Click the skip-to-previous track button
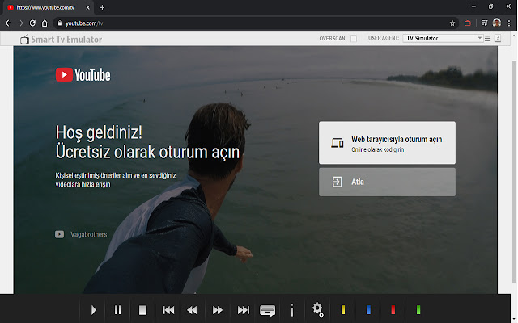The width and height of the screenshot is (518, 323). tap(168, 310)
